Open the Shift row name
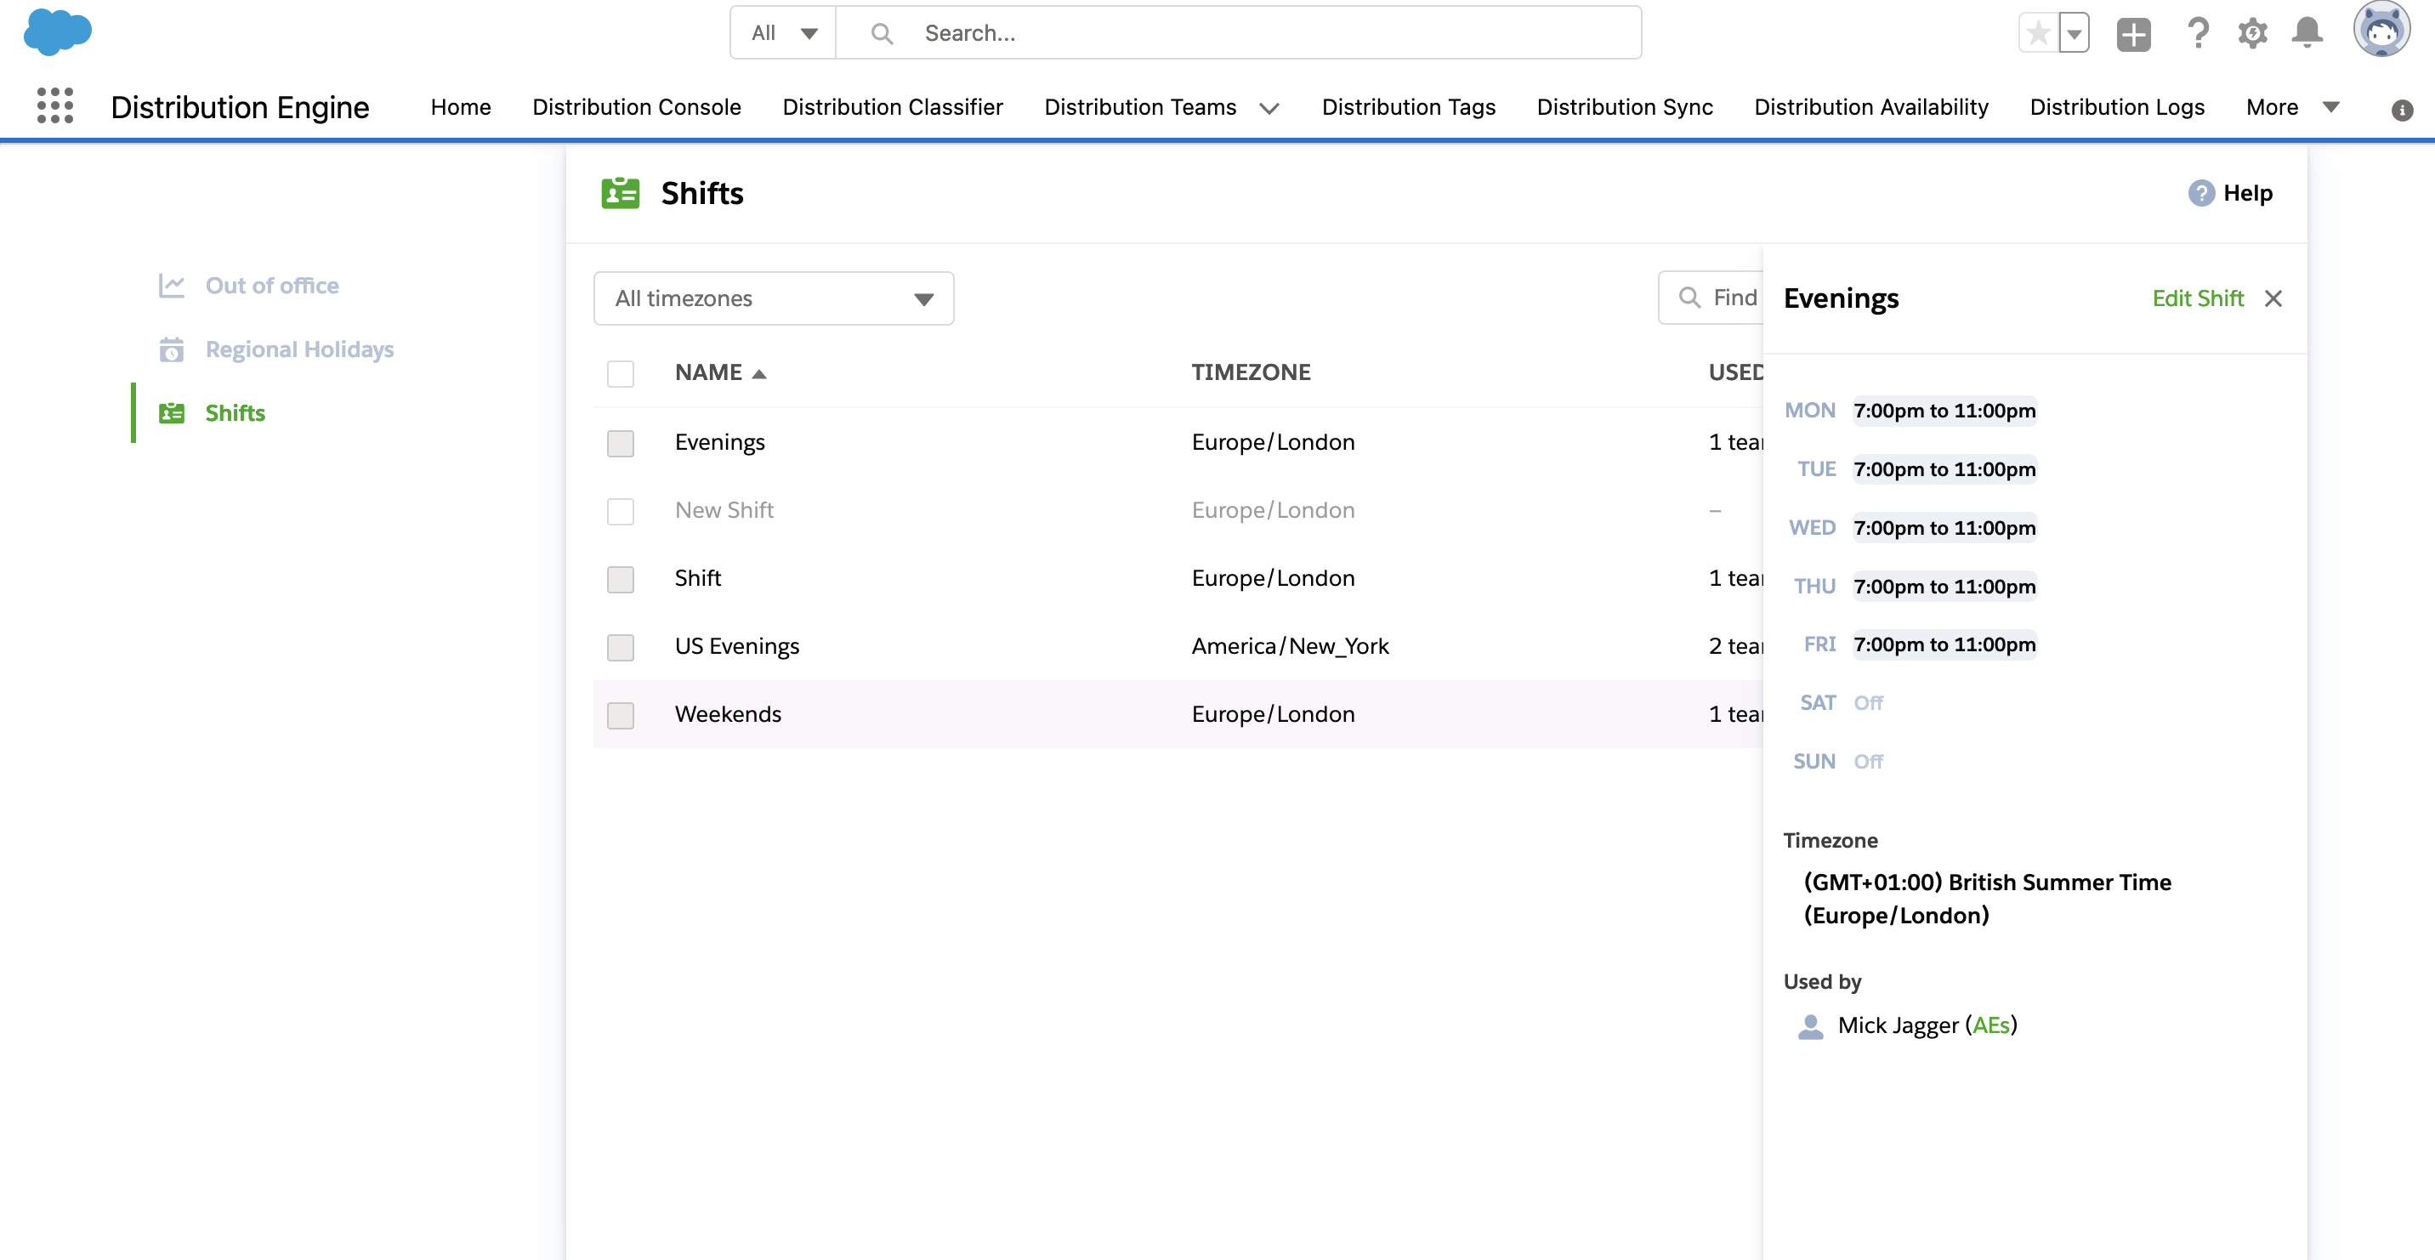Screen dimensions: 2435x1260 pyautogui.click(x=698, y=578)
